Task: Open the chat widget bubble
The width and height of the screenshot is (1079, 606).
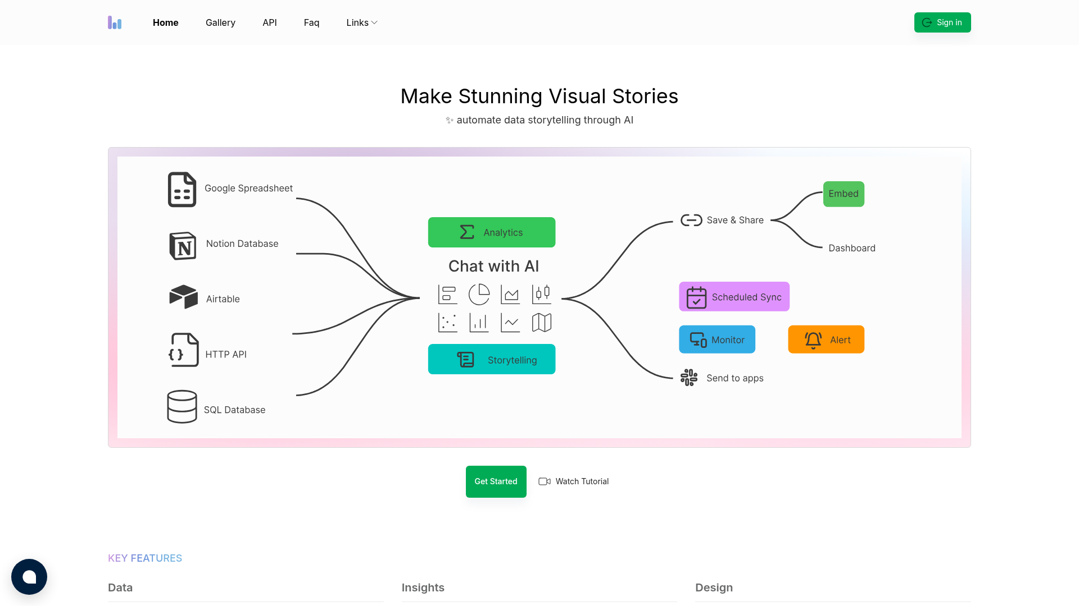Action: (29, 577)
